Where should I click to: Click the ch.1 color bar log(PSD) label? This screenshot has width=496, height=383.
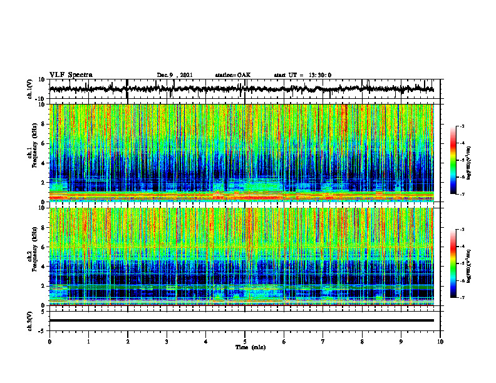469,163
